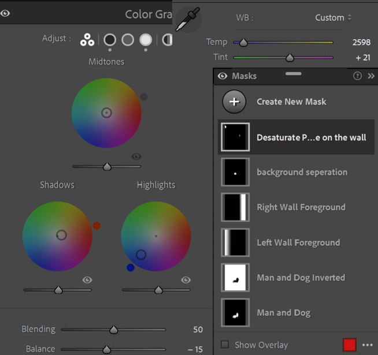Switch to Shadows adjust circle icon
The image size is (378, 355).
pyautogui.click(x=110, y=40)
